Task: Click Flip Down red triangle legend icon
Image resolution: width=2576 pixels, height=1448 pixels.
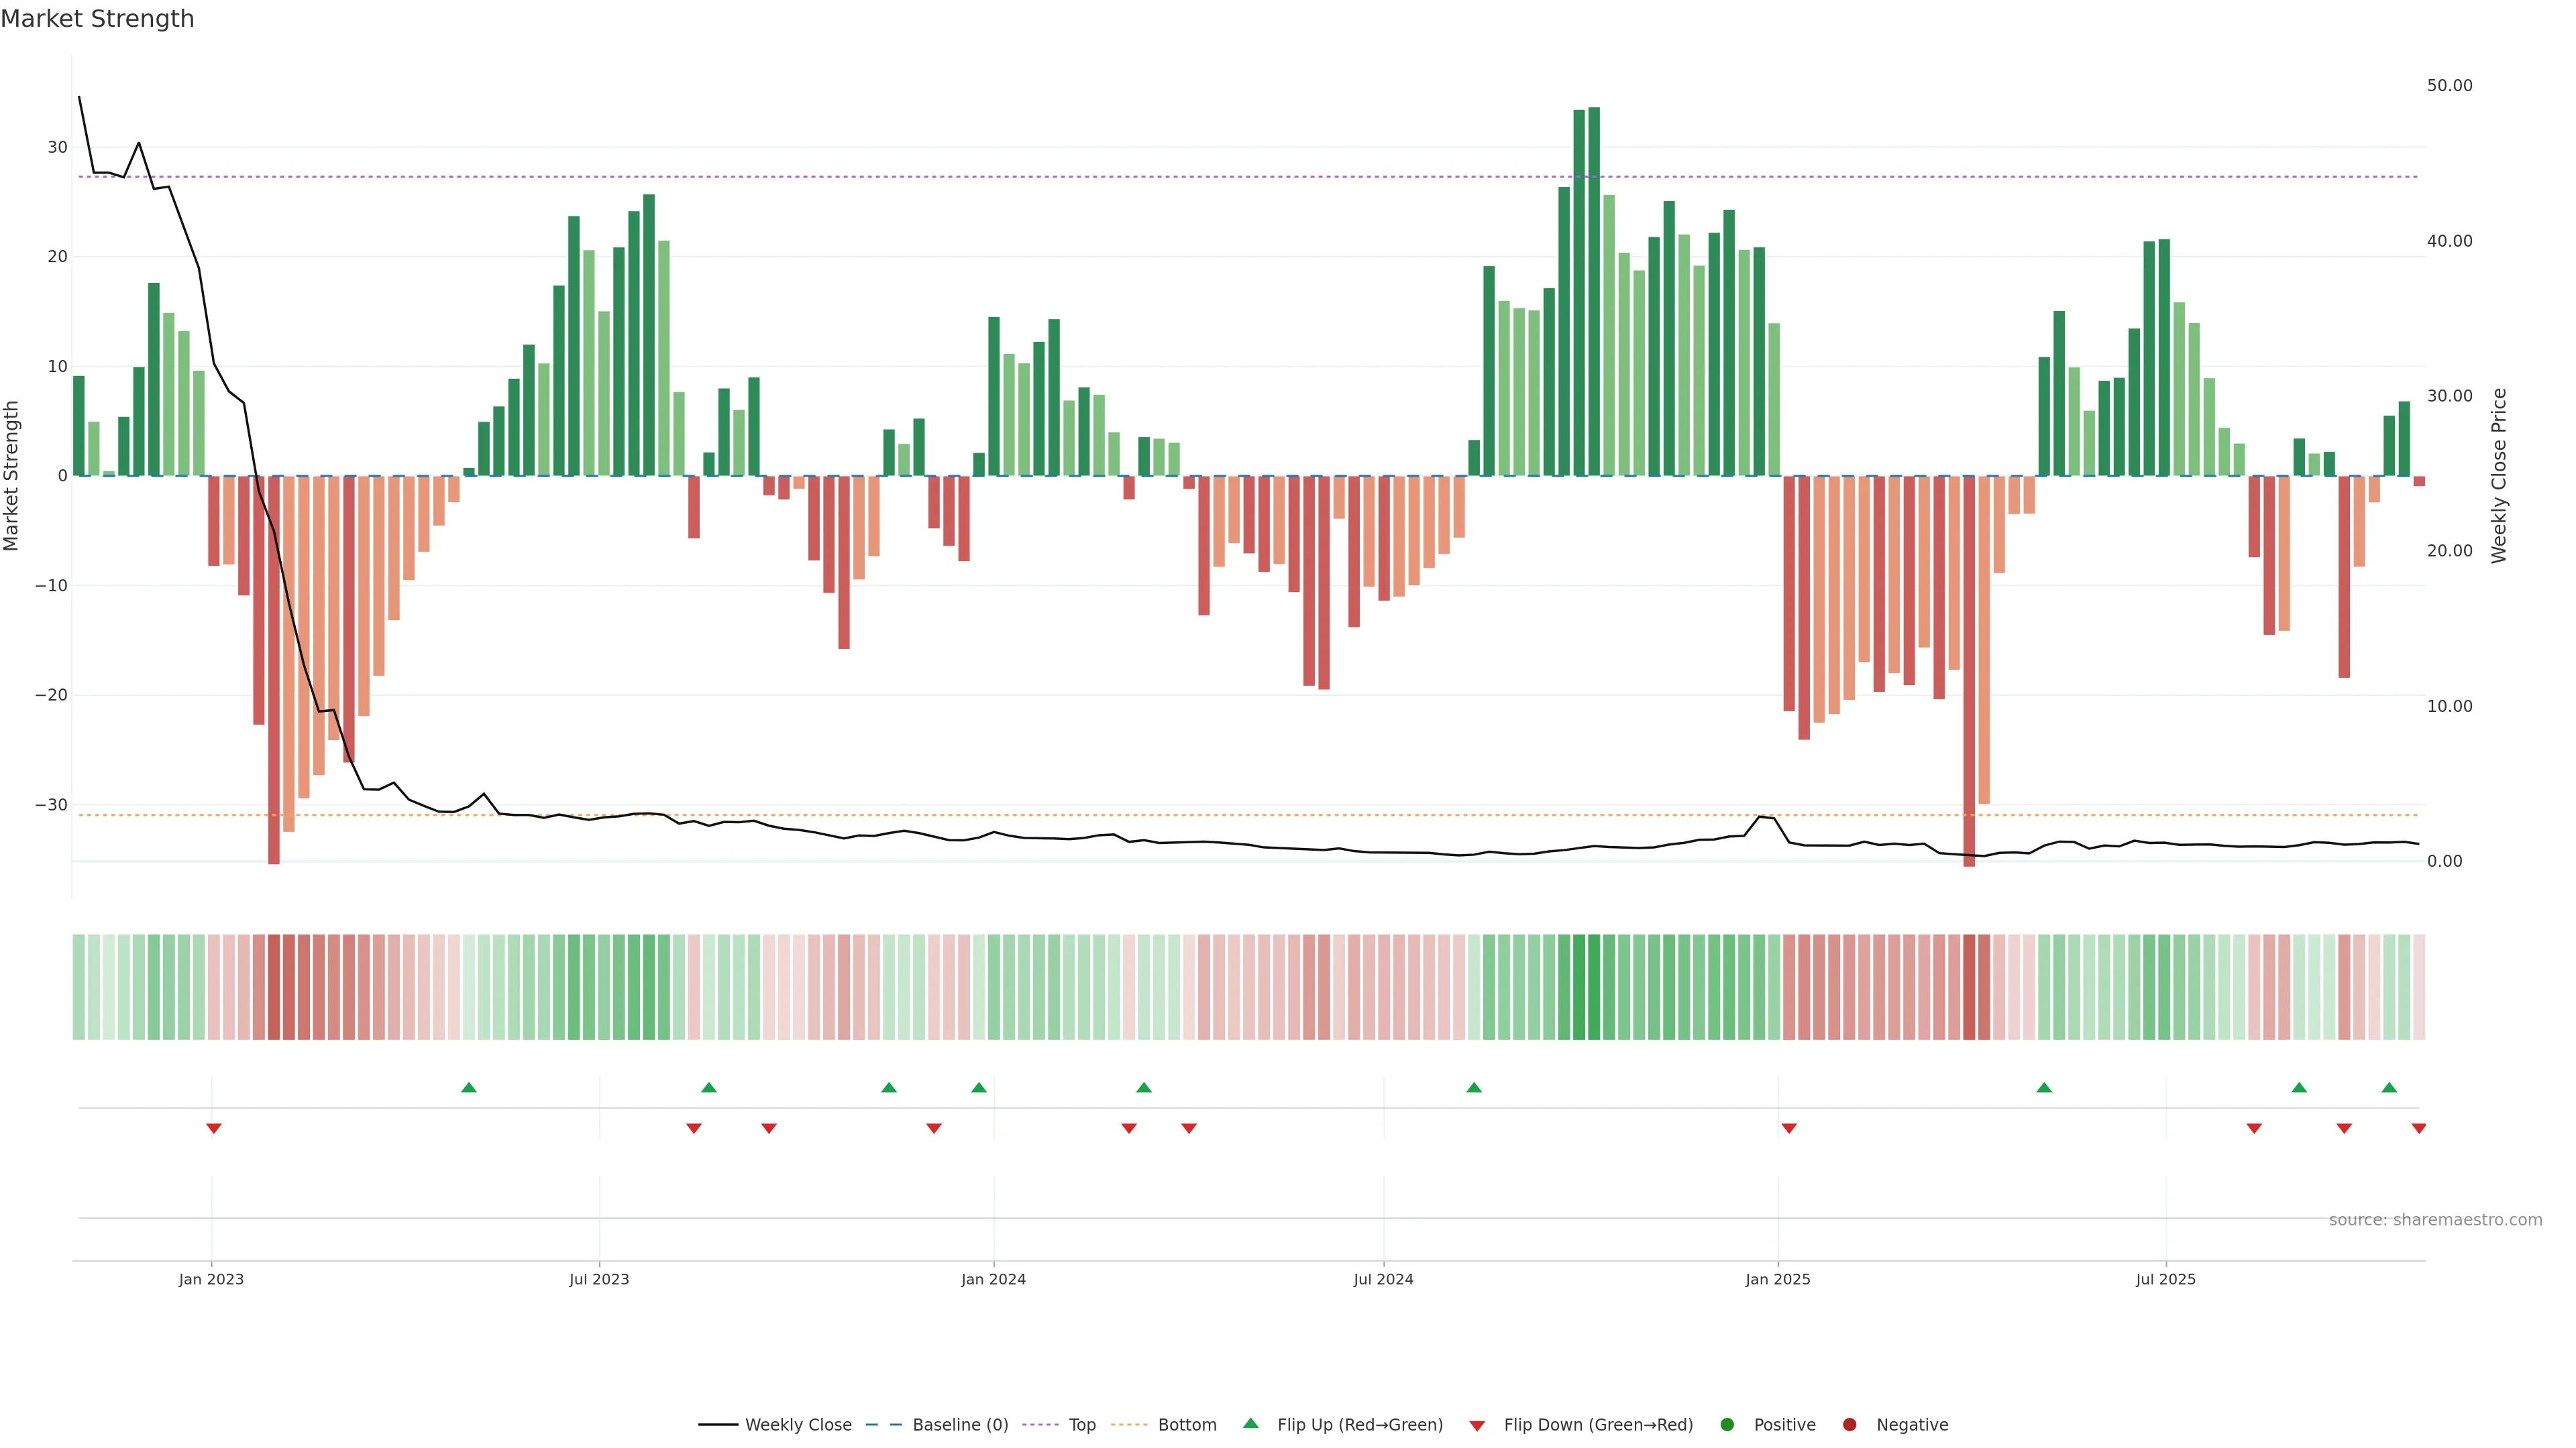Action: (x=1477, y=1425)
